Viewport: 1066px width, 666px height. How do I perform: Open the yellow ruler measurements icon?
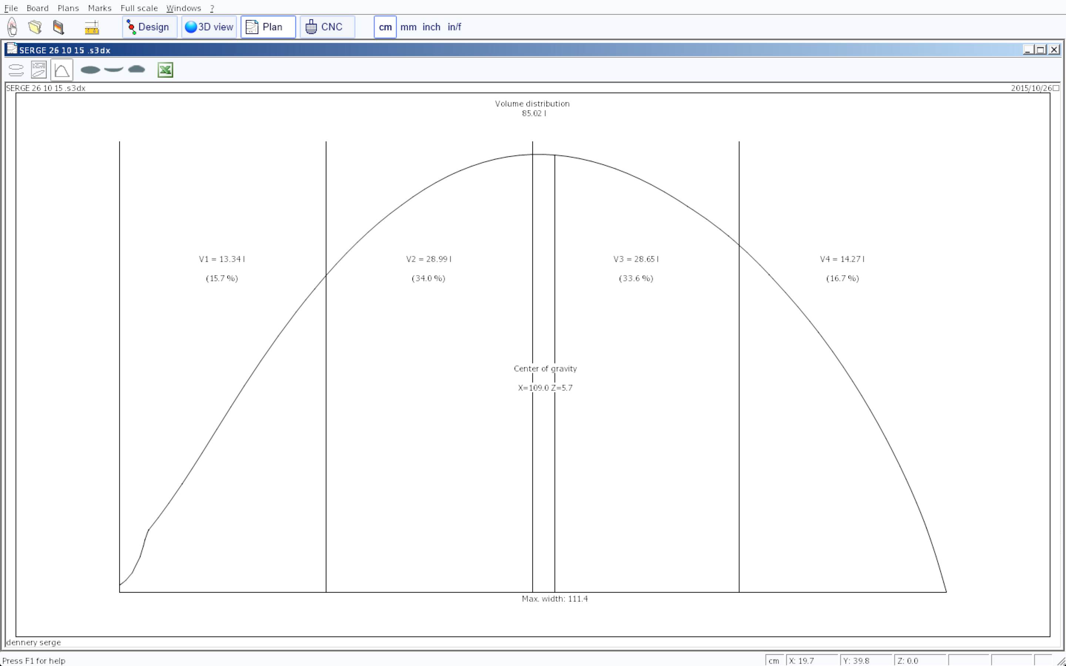tap(92, 27)
